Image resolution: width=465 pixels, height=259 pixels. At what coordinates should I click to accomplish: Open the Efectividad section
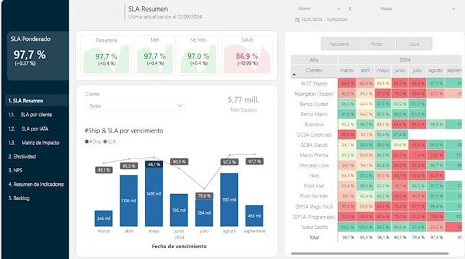tap(22, 156)
